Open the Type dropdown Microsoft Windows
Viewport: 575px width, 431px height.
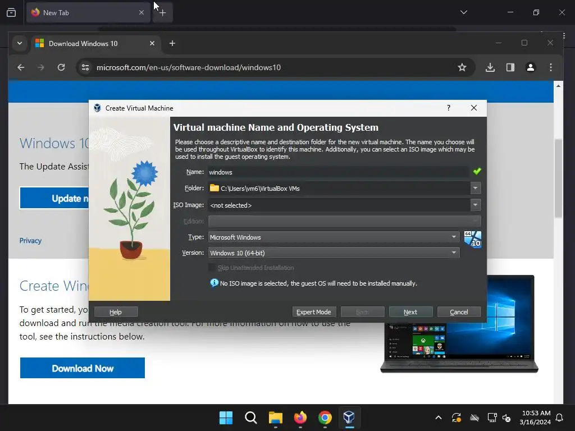pos(334,237)
